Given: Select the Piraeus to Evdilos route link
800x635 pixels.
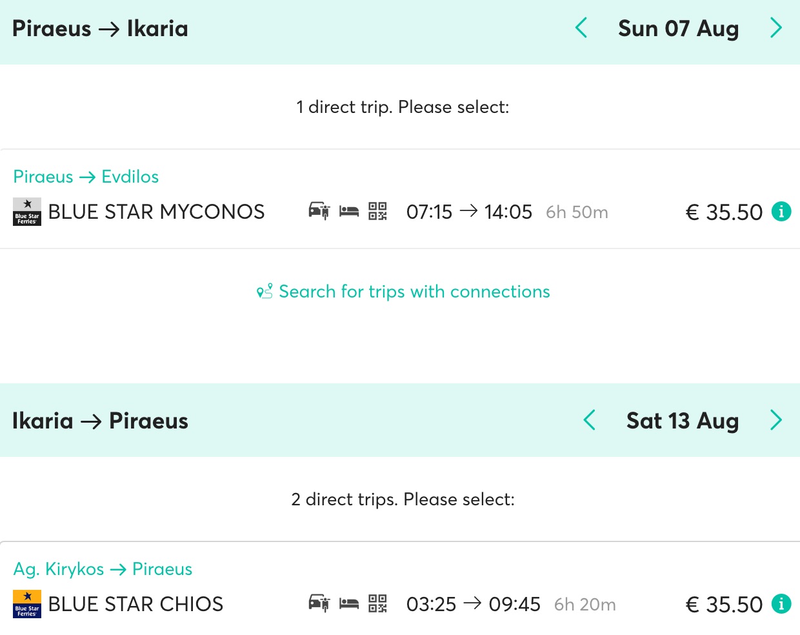Looking at the screenshot, I should (86, 176).
